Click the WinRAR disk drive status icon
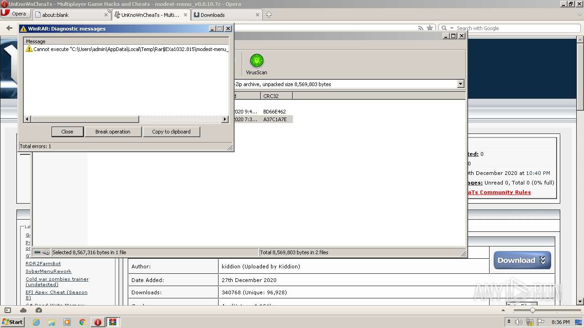The image size is (584, 328). (x=38, y=252)
